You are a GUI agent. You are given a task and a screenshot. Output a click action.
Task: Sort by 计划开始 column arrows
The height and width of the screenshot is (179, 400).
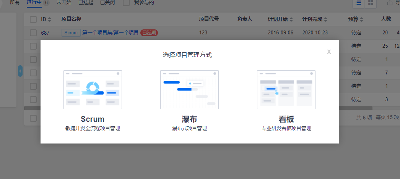coord(291,19)
